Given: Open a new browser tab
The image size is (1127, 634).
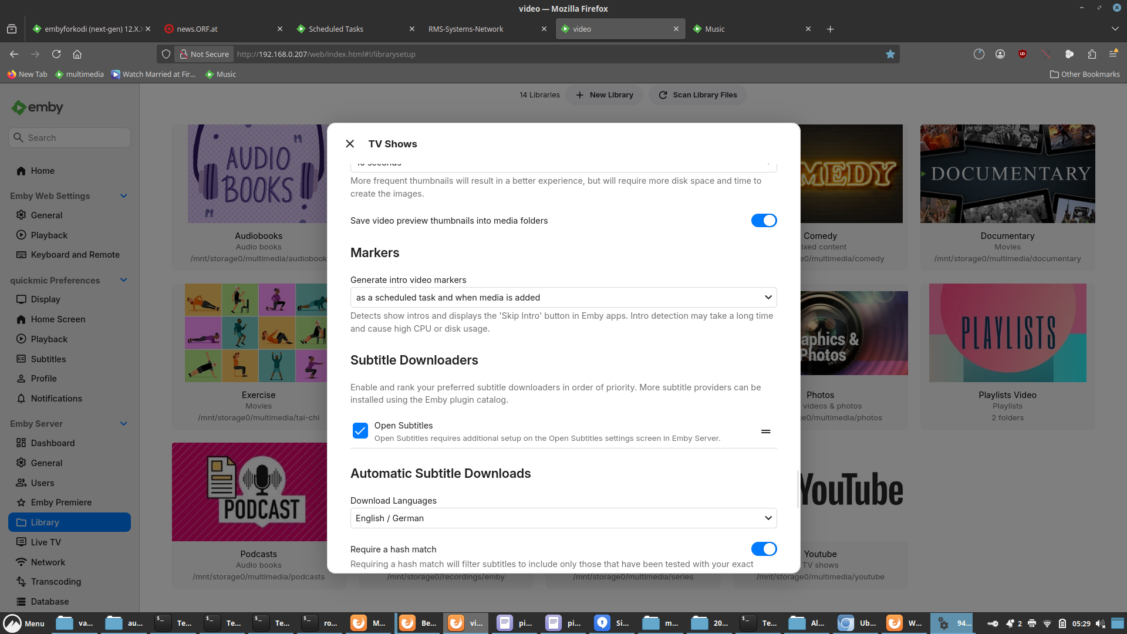Looking at the screenshot, I should point(830,29).
